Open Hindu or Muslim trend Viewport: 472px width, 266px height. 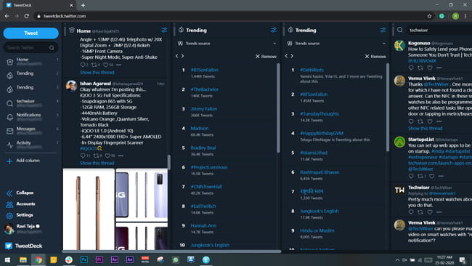317,231
